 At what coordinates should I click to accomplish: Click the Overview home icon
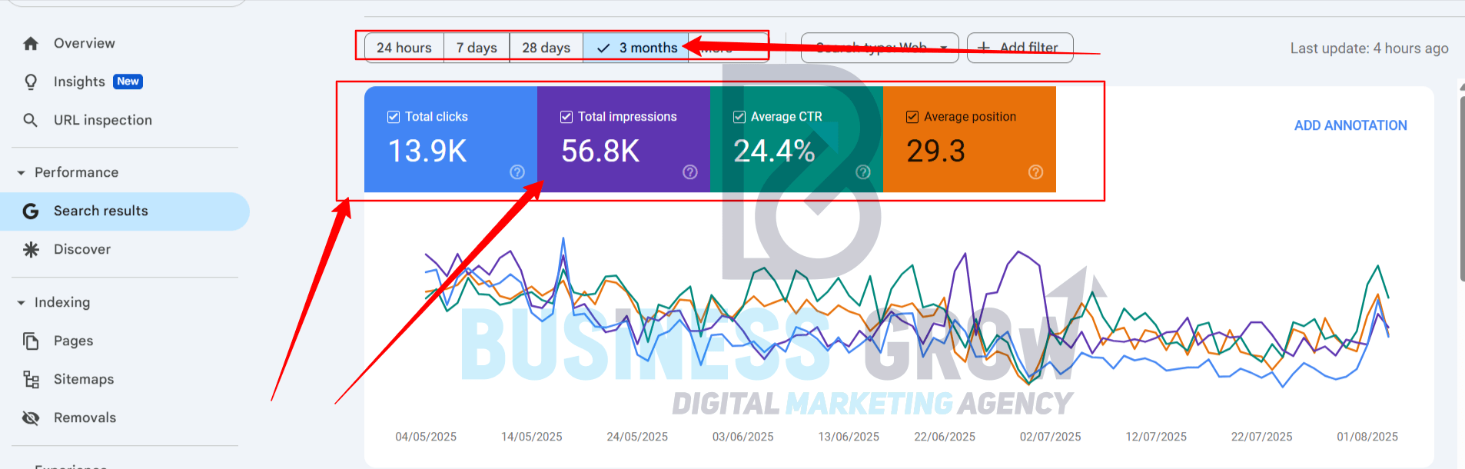[x=31, y=44]
